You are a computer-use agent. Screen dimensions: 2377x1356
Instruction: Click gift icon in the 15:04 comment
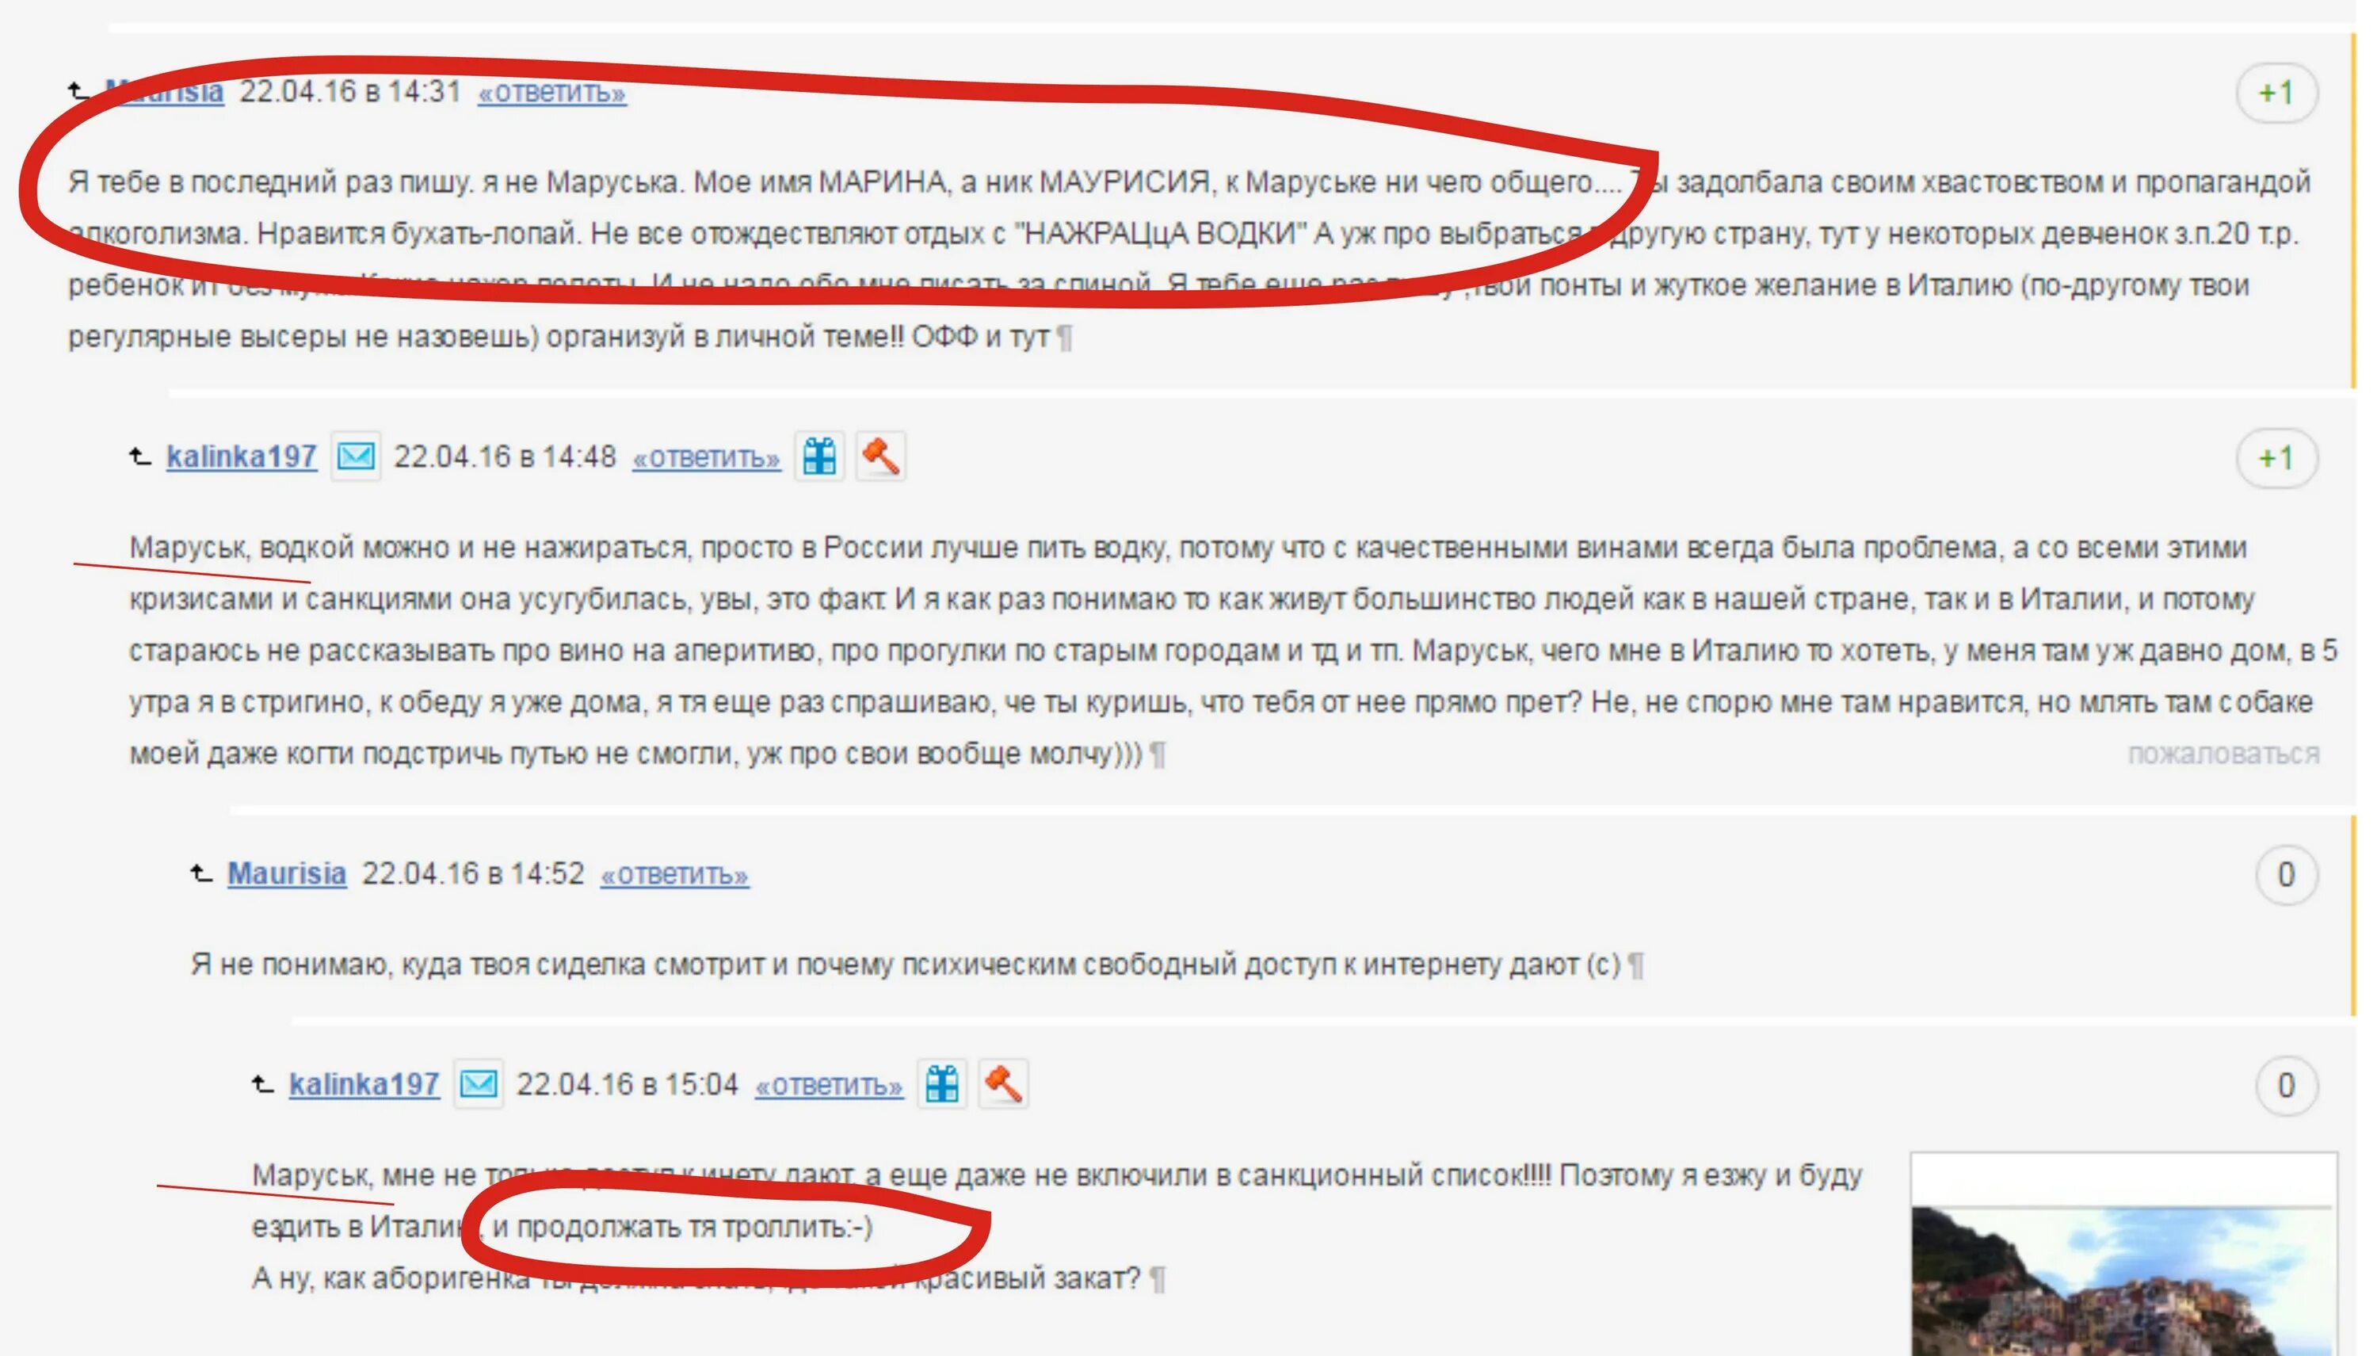tap(942, 1084)
